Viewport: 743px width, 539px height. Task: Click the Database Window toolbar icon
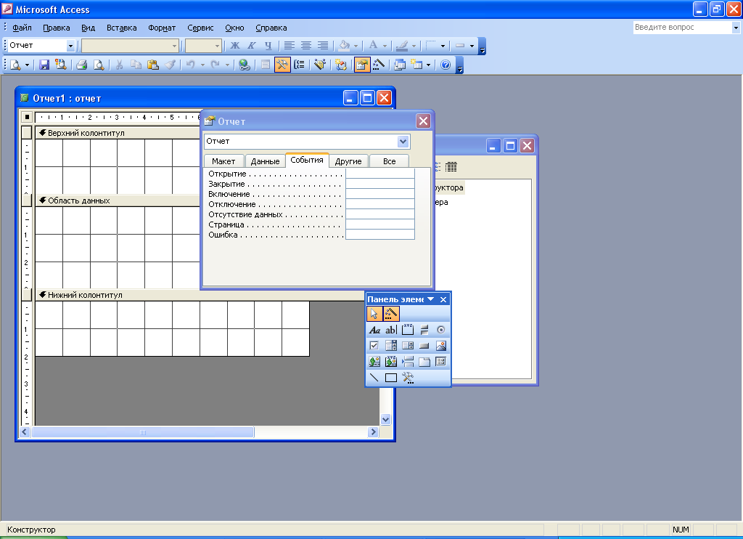(x=400, y=65)
